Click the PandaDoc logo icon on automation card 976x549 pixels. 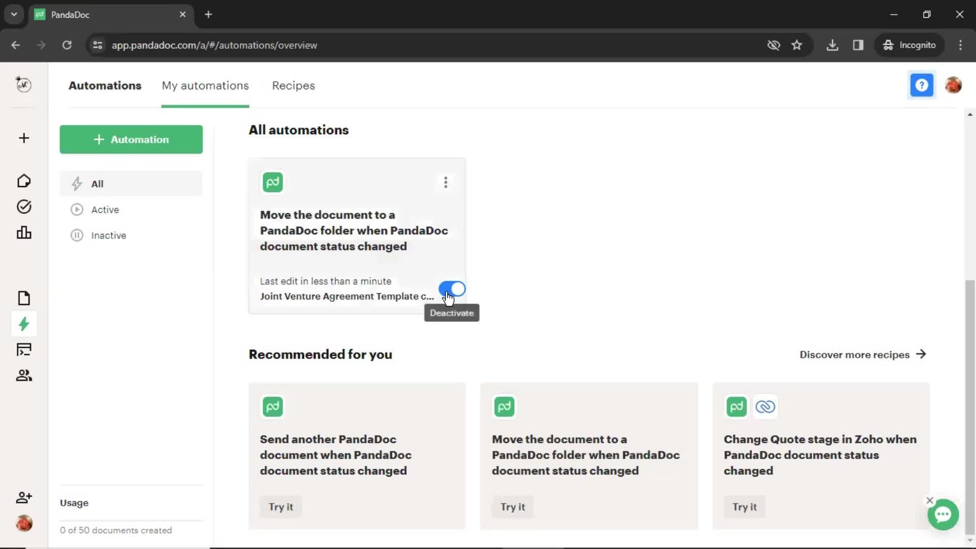tap(271, 181)
